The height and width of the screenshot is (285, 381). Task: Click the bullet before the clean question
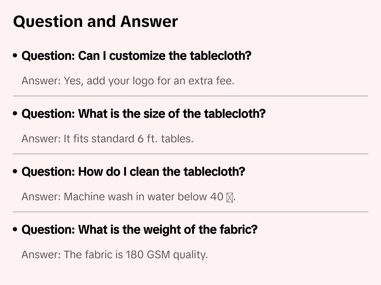pyautogui.click(x=15, y=171)
